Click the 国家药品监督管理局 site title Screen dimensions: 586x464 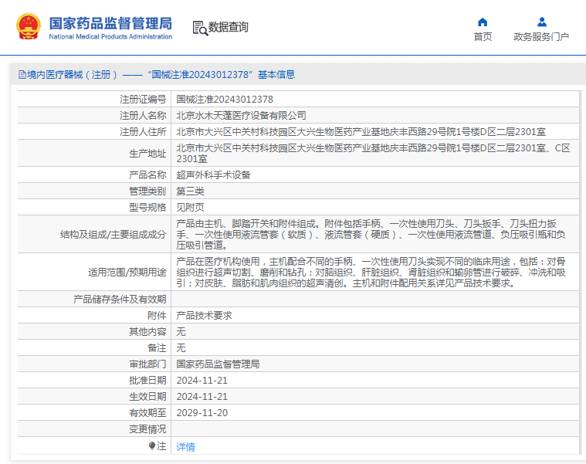110,22
